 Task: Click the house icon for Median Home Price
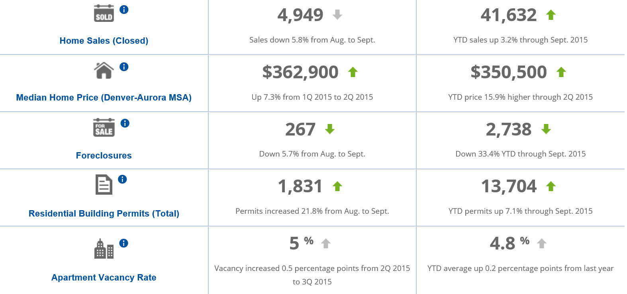(x=104, y=70)
